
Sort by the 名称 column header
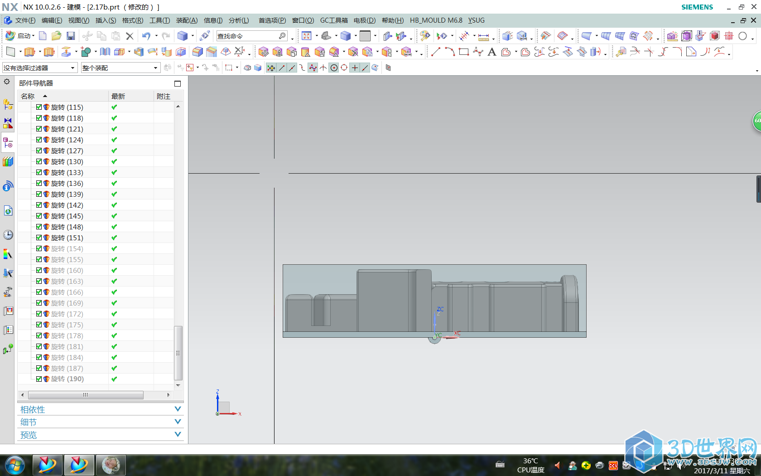click(63, 96)
